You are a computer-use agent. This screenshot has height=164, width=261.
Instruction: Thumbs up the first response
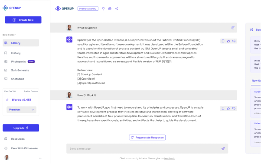[228, 41]
